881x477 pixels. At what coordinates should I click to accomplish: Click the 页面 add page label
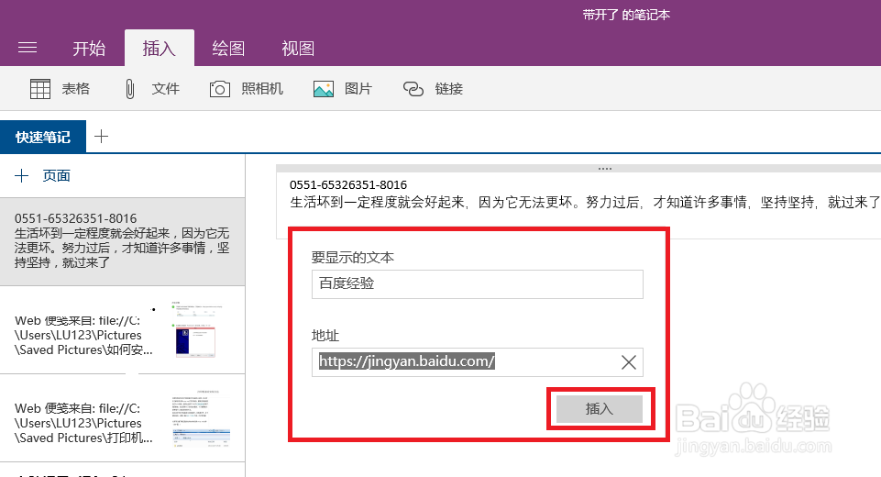(56, 175)
